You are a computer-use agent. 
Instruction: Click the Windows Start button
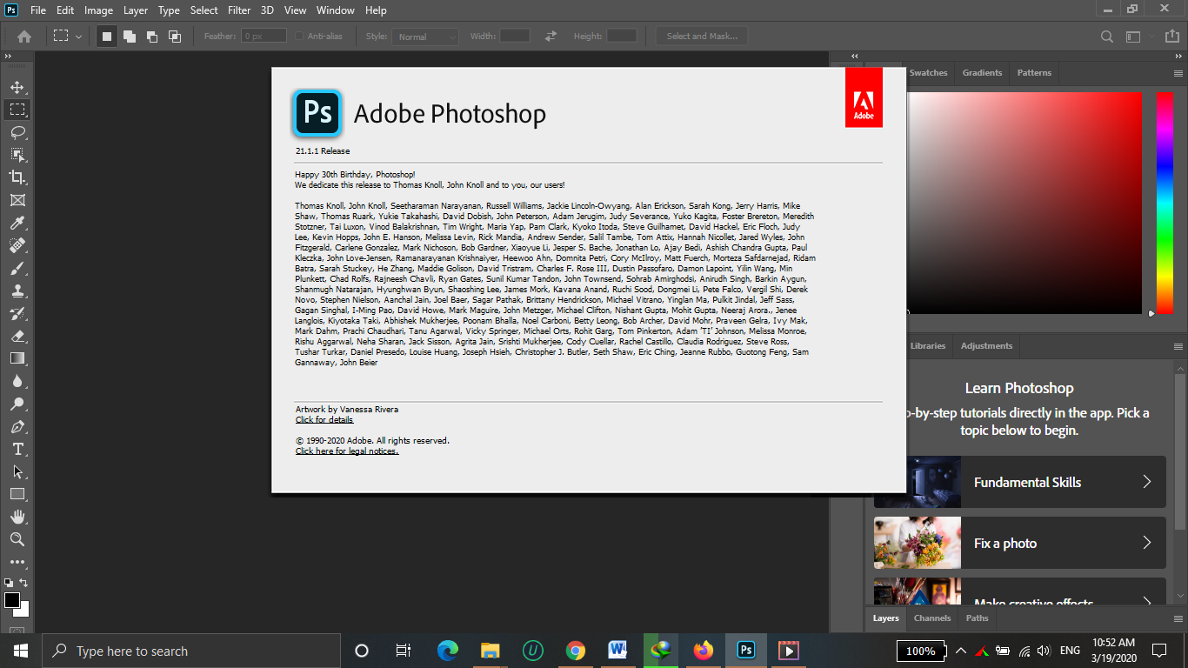20,651
